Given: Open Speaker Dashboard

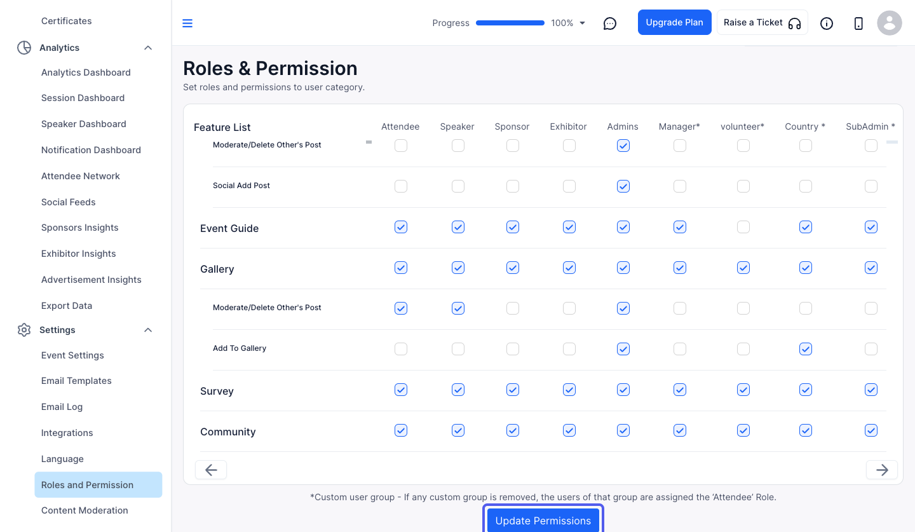Looking at the screenshot, I should [x=84, y=124].
